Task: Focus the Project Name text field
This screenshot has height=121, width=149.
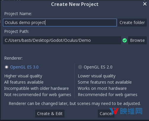Action: pyautogui.click(x=60, y=23)
